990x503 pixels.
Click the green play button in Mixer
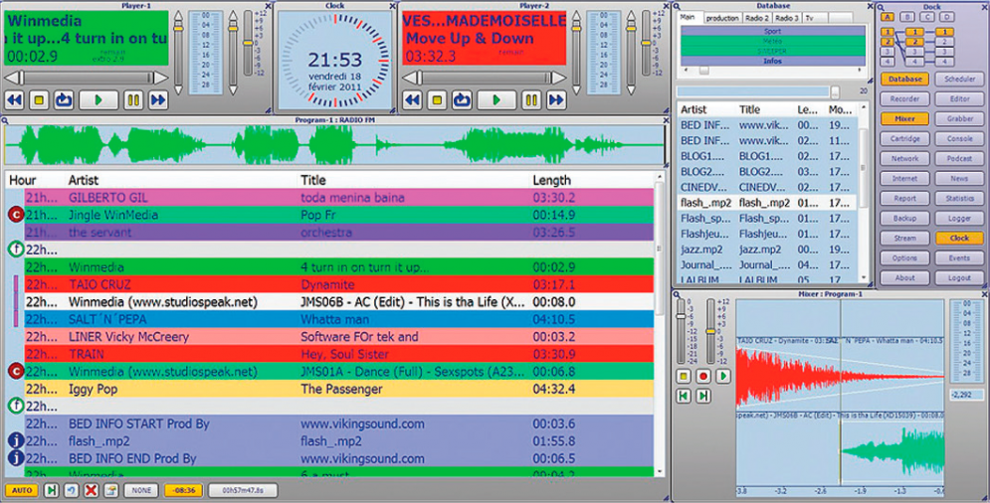pyautogui.click(x=723, y=376)
